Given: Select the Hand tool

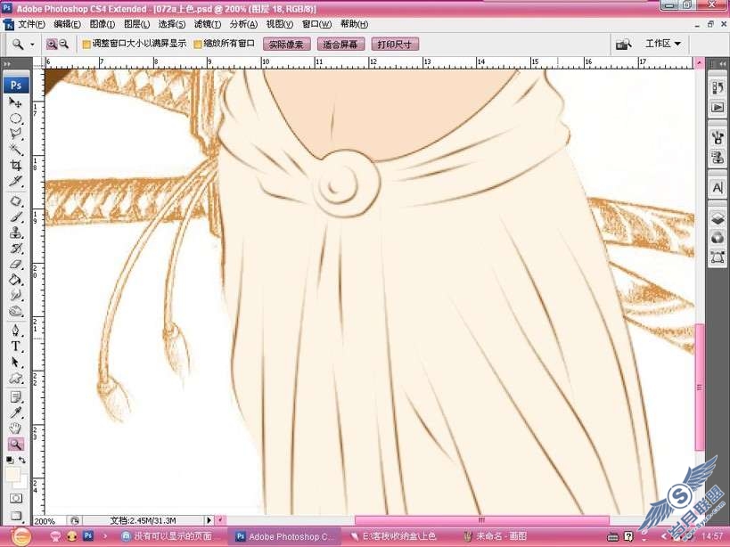Looking at the screenshot, I should 15,429.
